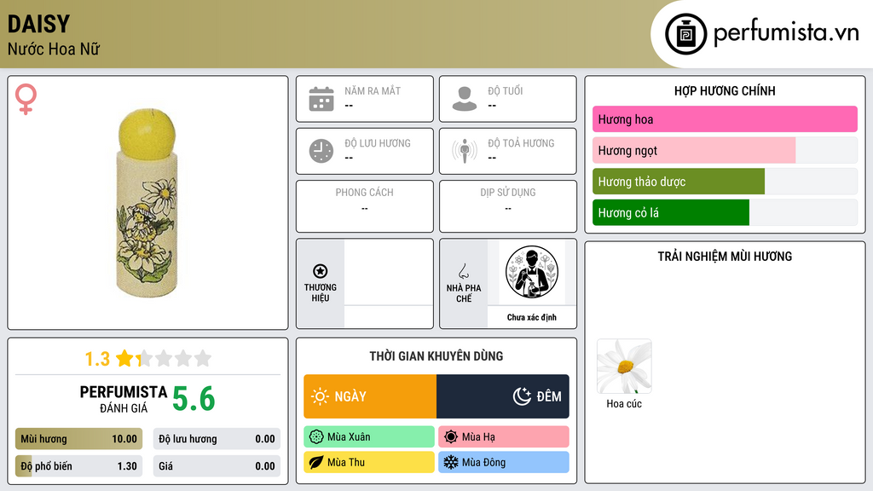The width and height of the screenshot is (873, 491).
Task: Click the 5.6 Perfumista score
Action: (194, 399)
